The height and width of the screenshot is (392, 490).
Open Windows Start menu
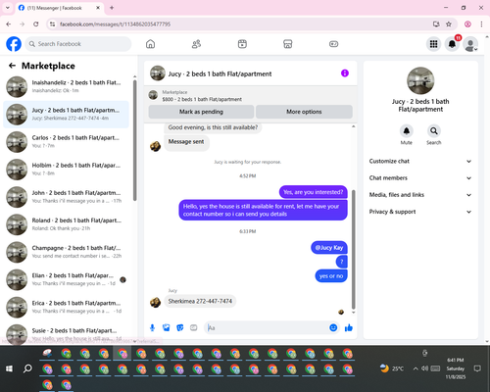pyautogui.click(x=9, y=368)
